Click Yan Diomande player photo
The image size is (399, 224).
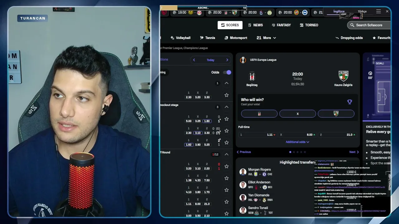[x=243, y=197]
